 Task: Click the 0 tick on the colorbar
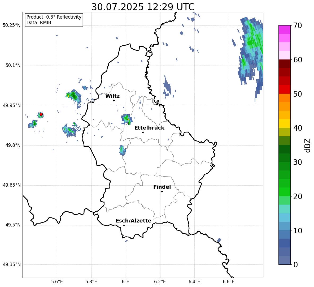click(295, 264)
